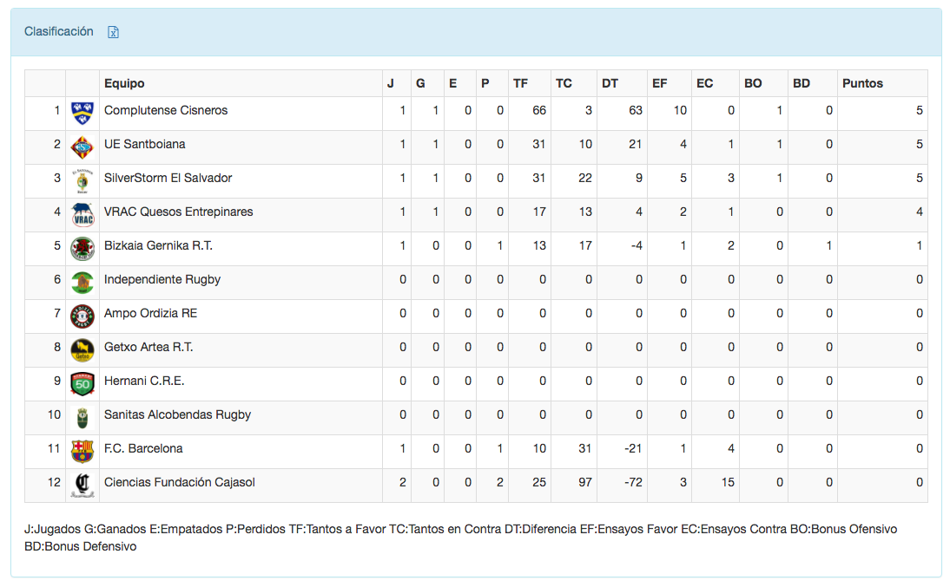950x587 pixels.
Task: Click the SilverStorm El Salvador crest
Action: [x=82, y=180]
